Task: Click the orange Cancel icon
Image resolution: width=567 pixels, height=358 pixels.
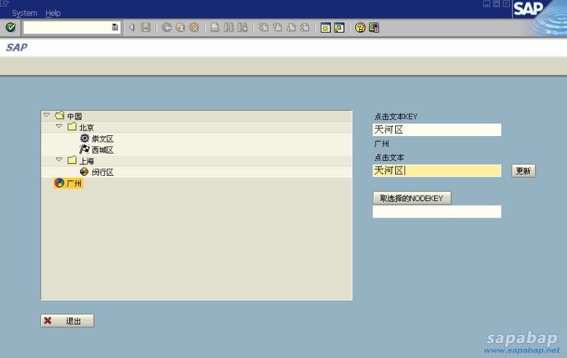Action: click(194, 27)
